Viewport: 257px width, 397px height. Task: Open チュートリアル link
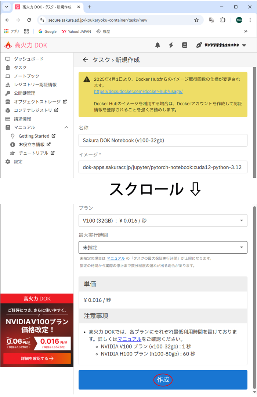(36, 153)
